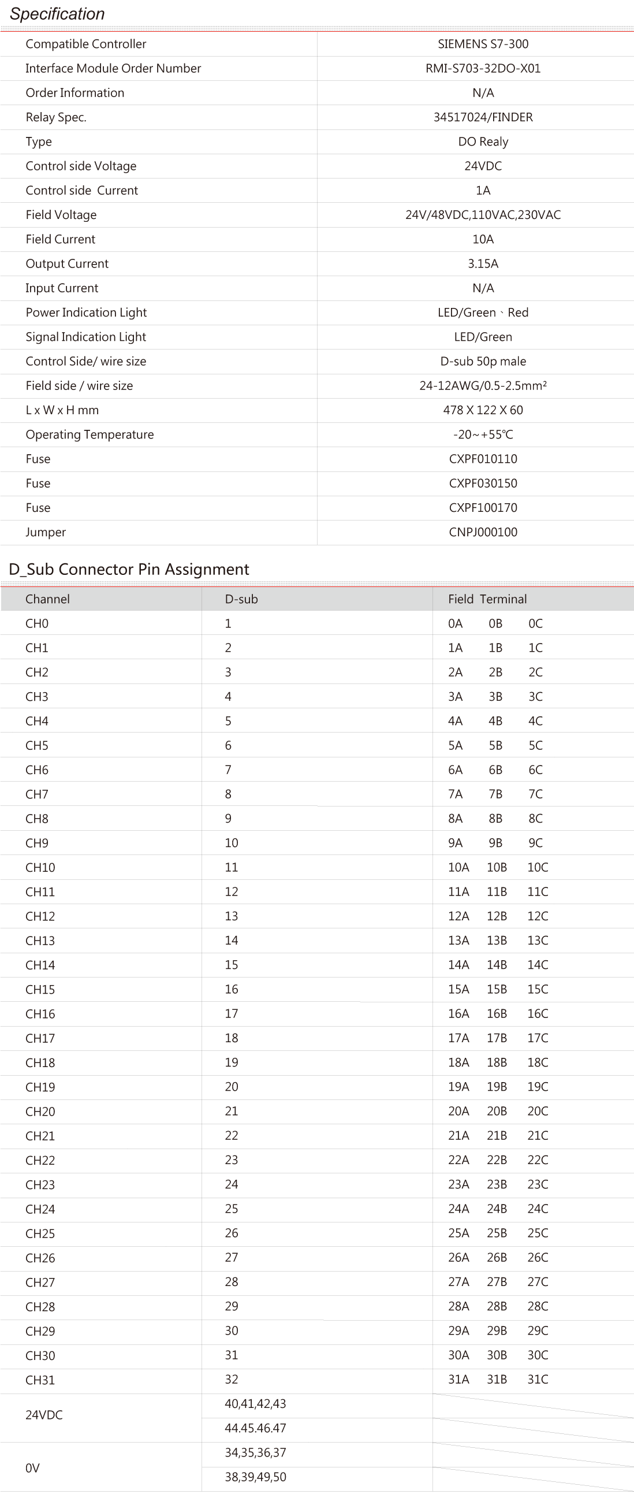Select D-sub pin '17' for CH16
The height and width of the screenshot is (1505, 634).
[x=231, y=1014]
